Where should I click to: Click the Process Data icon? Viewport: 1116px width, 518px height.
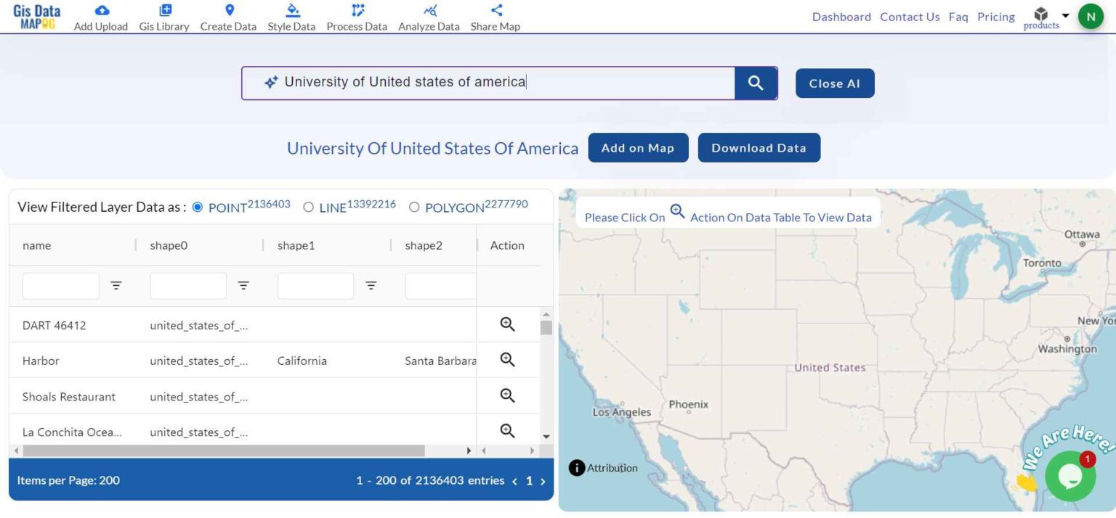coord(357,10)
